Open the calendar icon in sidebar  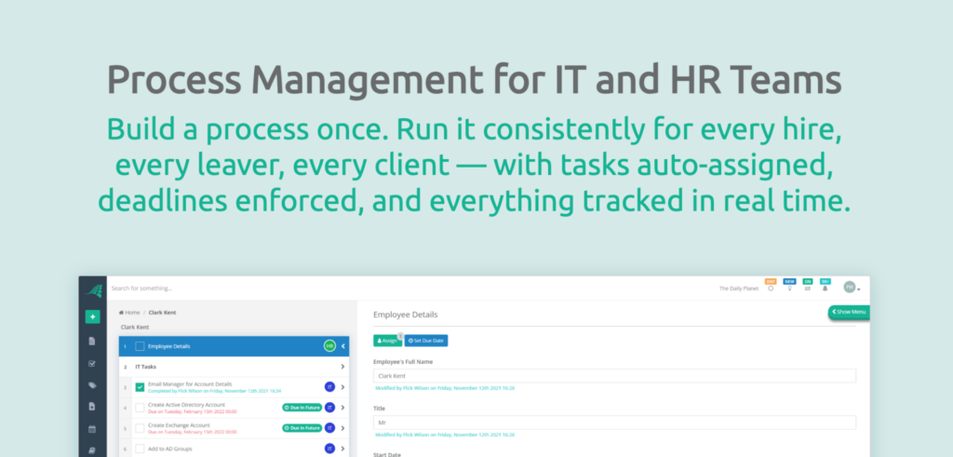(x=92, y=428)
